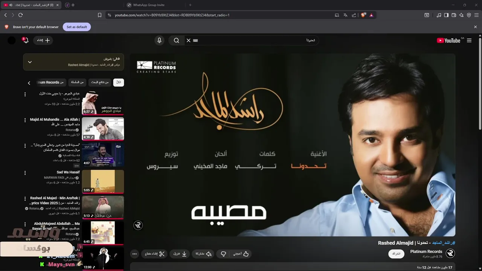This screenshot has width=482, height=271.
Task: Open Brave Rewards triangle icon
Action: (x=371, y=15)
